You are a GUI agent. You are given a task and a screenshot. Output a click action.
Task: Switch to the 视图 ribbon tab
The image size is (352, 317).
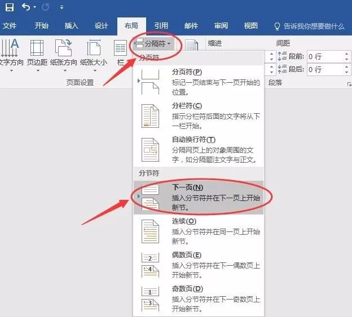click(251, 26)
